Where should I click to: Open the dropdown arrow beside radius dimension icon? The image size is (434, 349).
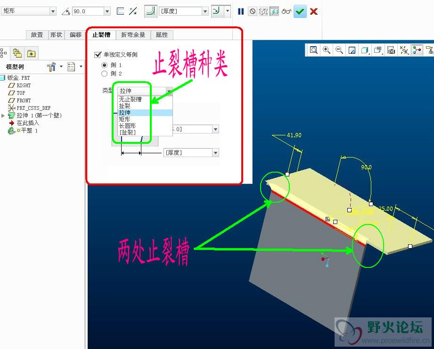228,11
